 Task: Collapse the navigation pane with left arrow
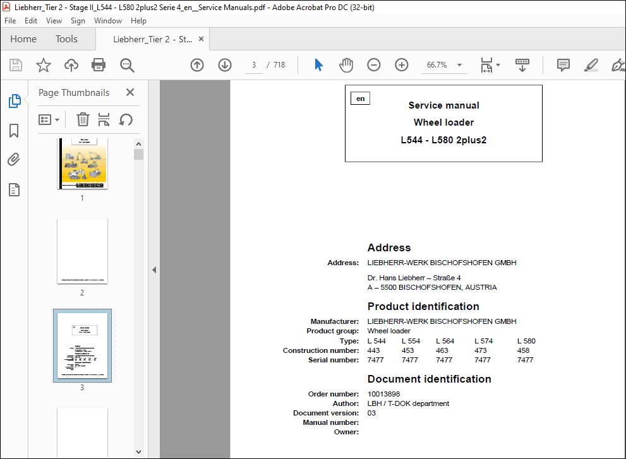(x=154, y=270)
